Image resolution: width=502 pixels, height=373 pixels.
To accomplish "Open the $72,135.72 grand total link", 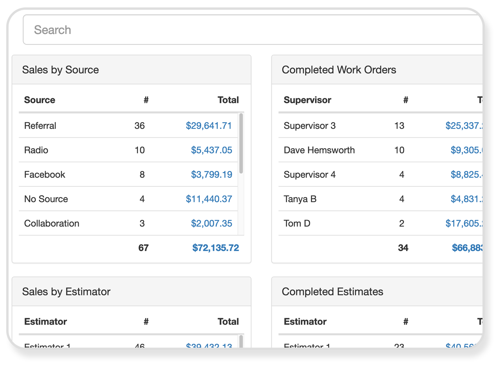I will click(x=215, y=248).
